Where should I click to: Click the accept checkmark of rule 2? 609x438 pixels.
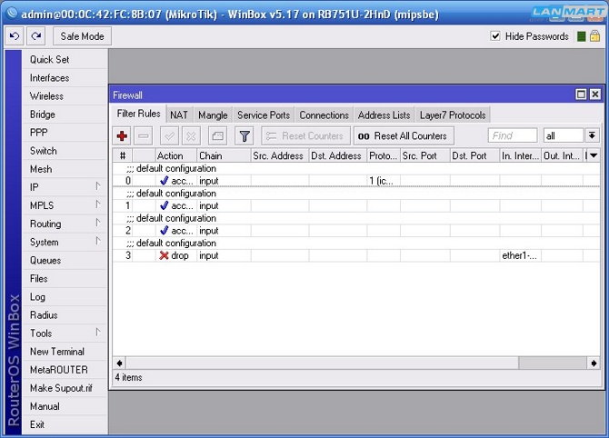tap(164, 230)
